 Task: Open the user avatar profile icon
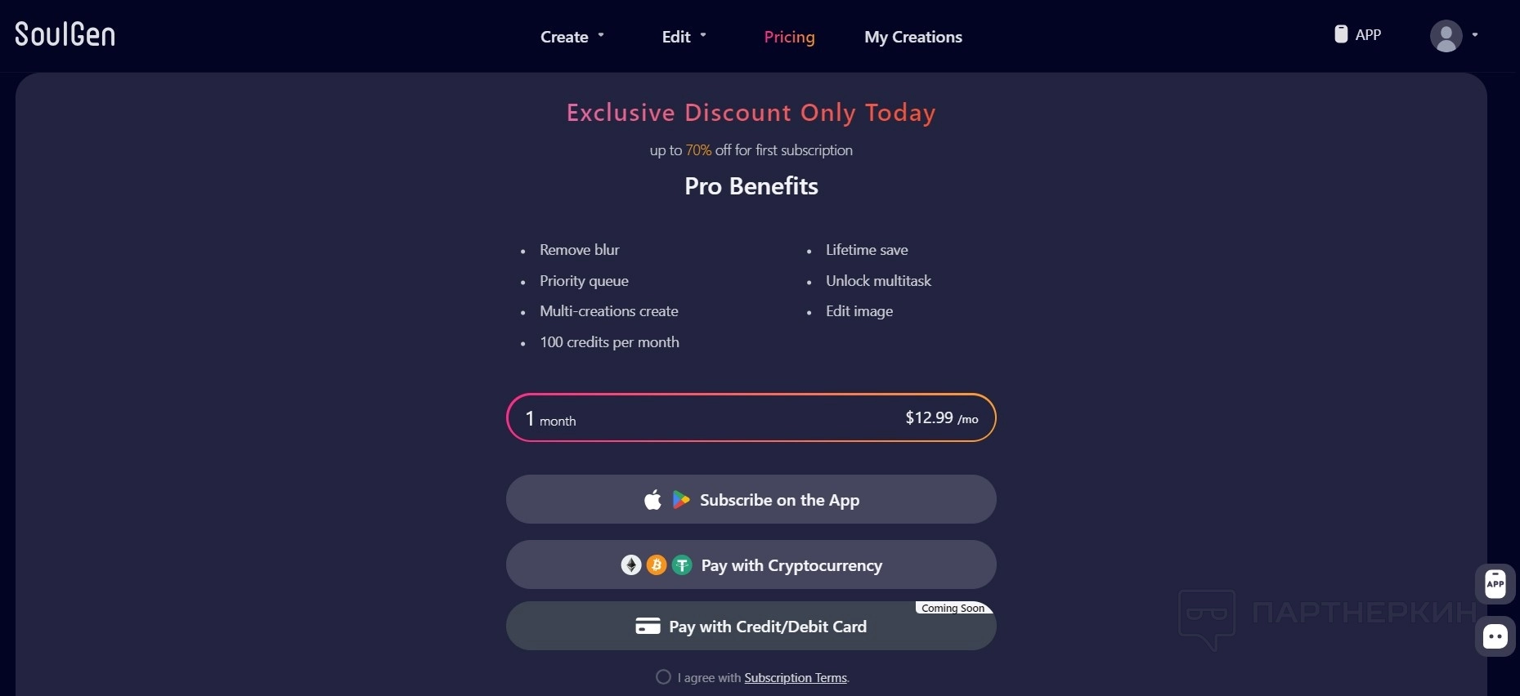point(1446,36)
